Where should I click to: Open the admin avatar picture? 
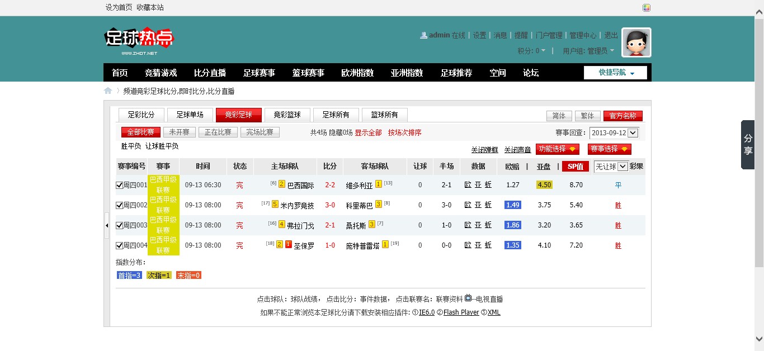click(636, 42)
